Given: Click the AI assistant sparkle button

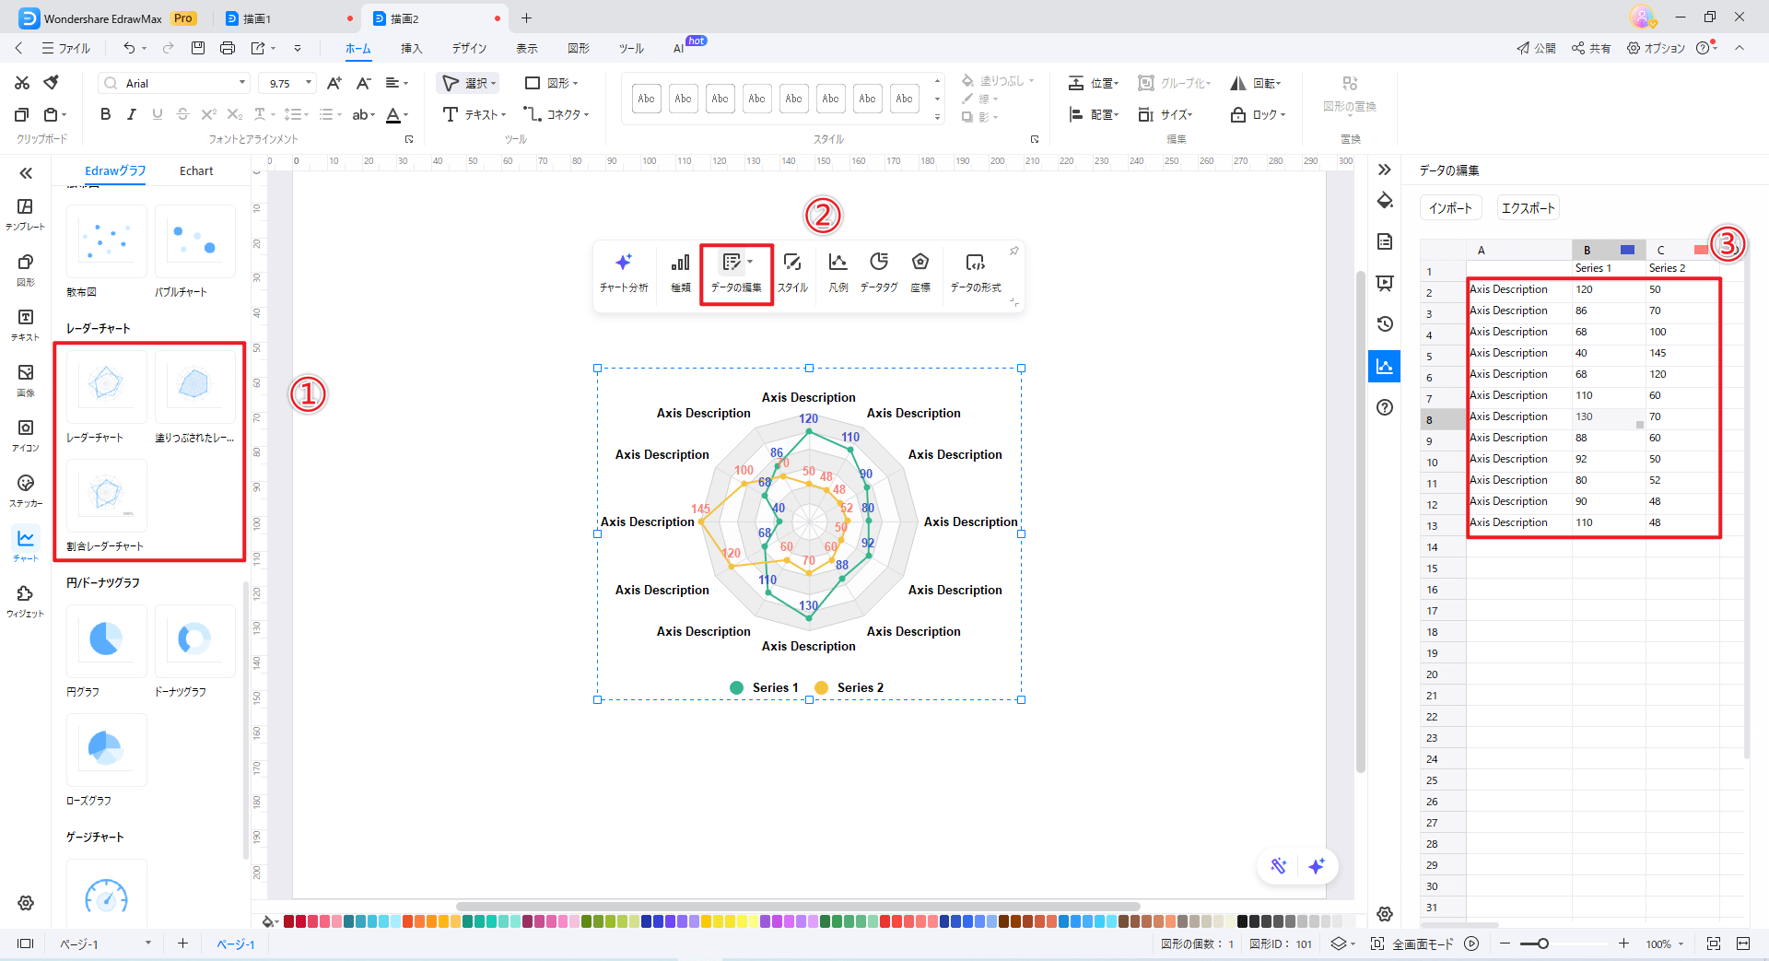Looking at the screenshot, I should click(x=1317, y=866).
